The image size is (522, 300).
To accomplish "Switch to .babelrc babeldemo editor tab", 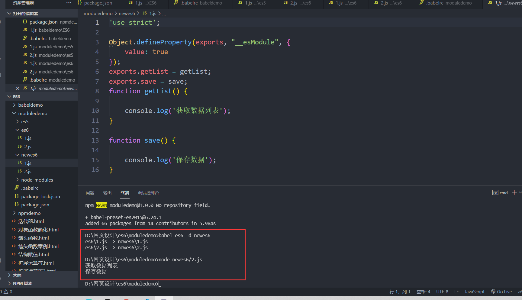I will (x=201, y=3).
